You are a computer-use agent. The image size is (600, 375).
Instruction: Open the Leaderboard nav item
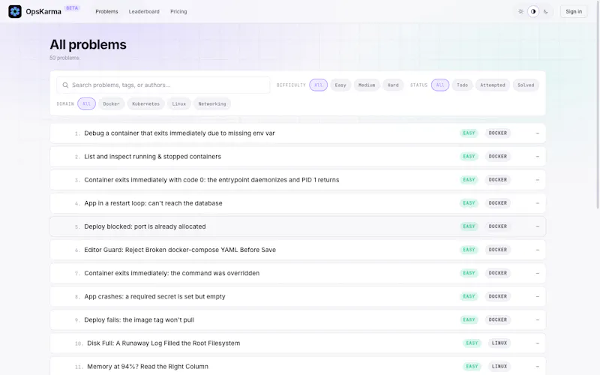(144, 11)
